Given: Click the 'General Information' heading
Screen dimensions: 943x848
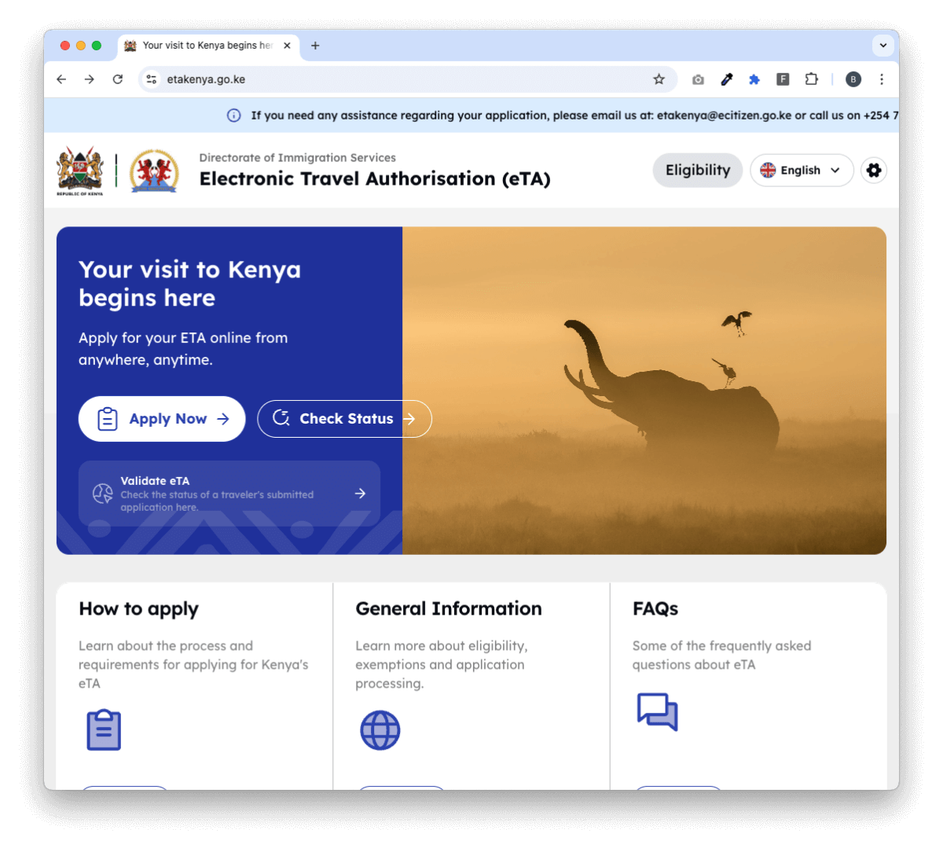Looking at the screenshot, I should tap(449, 609).
